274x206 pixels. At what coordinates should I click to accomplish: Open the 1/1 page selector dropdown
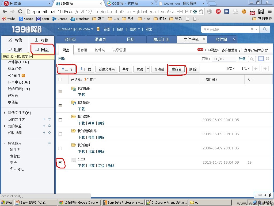pyautogui.click(x=245, y=68)
